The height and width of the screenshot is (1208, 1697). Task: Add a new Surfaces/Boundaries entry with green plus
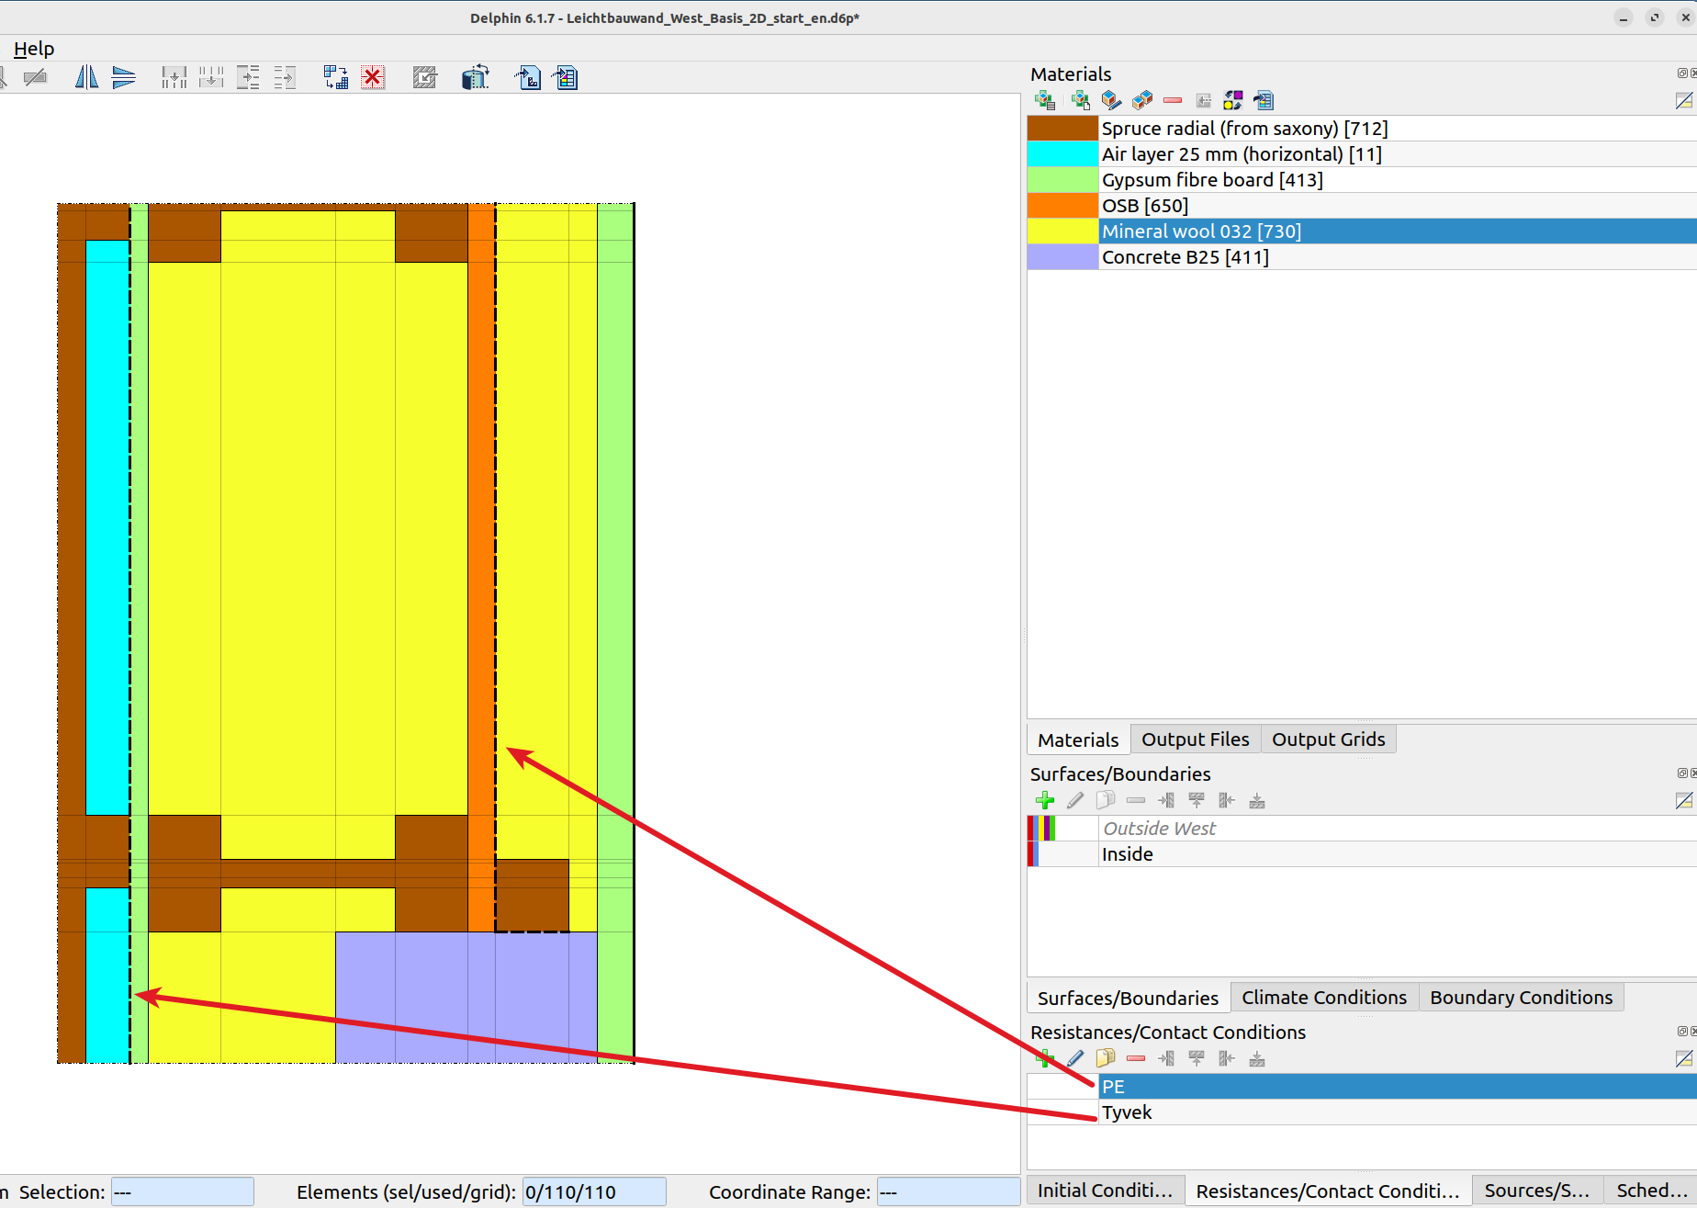(1045, 800)
